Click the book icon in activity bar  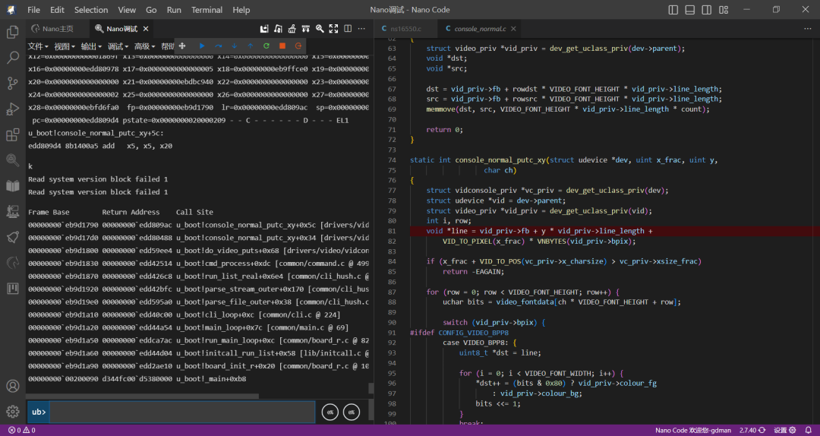pyautogui.click(x=13, y=186)
